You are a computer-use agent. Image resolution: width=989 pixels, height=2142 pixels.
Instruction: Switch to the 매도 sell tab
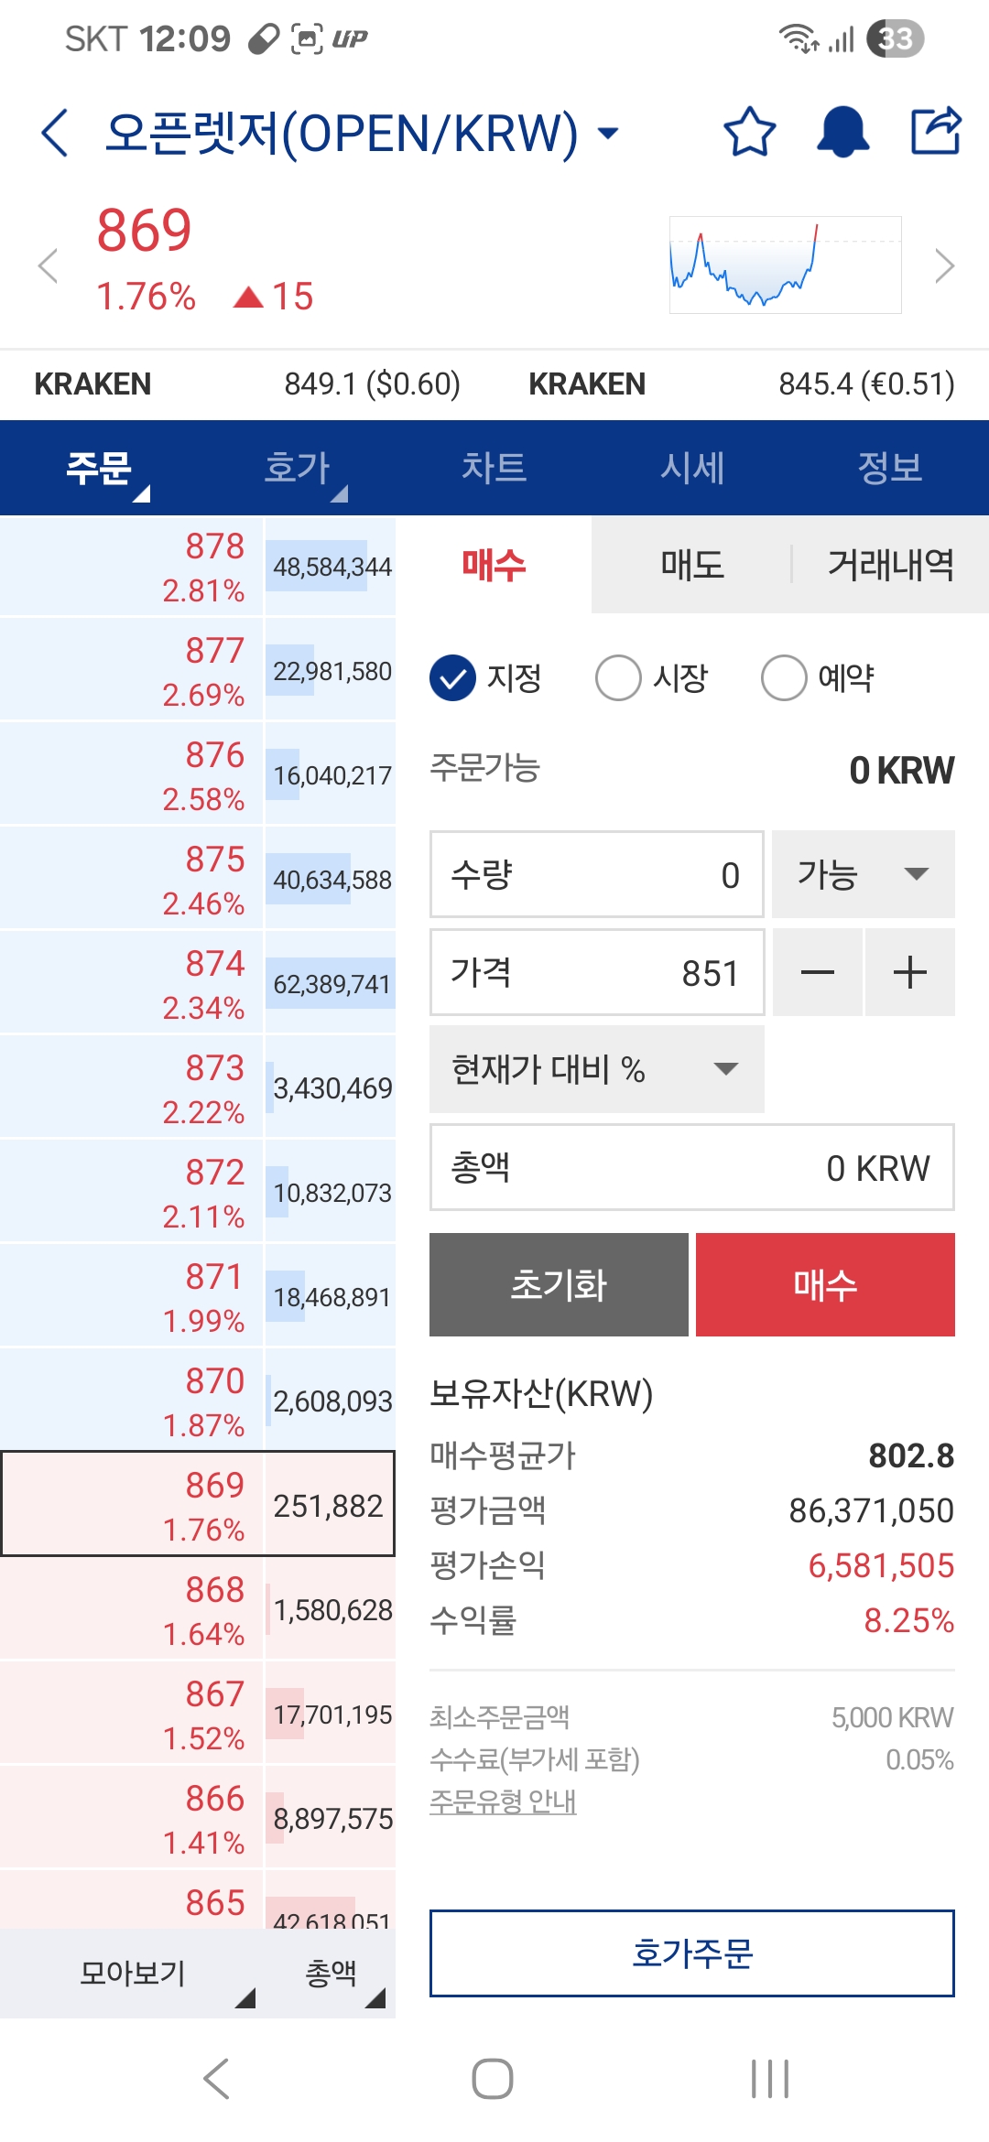pos(692,565)
